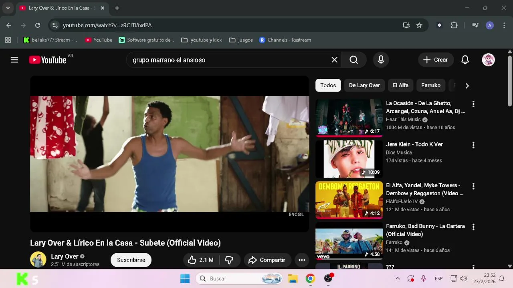
Task: Open a new browser tab
Action: 117,8
